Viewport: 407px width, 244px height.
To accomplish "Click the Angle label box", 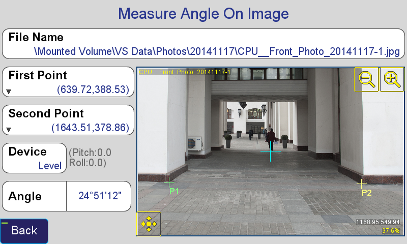I will (x=34, y=196).
